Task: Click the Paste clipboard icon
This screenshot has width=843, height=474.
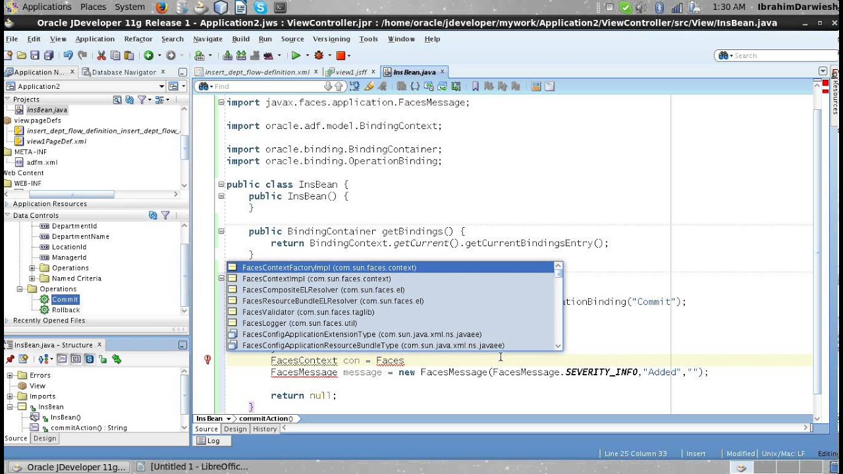Action: point(130,55)
